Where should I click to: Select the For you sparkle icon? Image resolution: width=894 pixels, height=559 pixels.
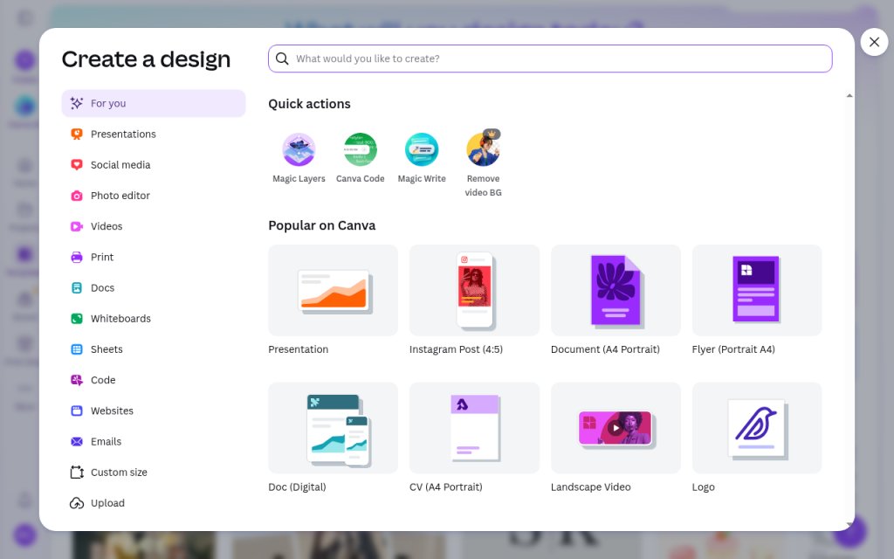(x=77, y=103)
